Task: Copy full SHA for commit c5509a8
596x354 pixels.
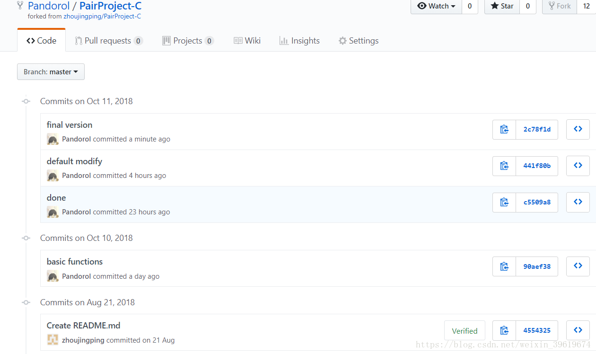Action: [x=504, y=202]
